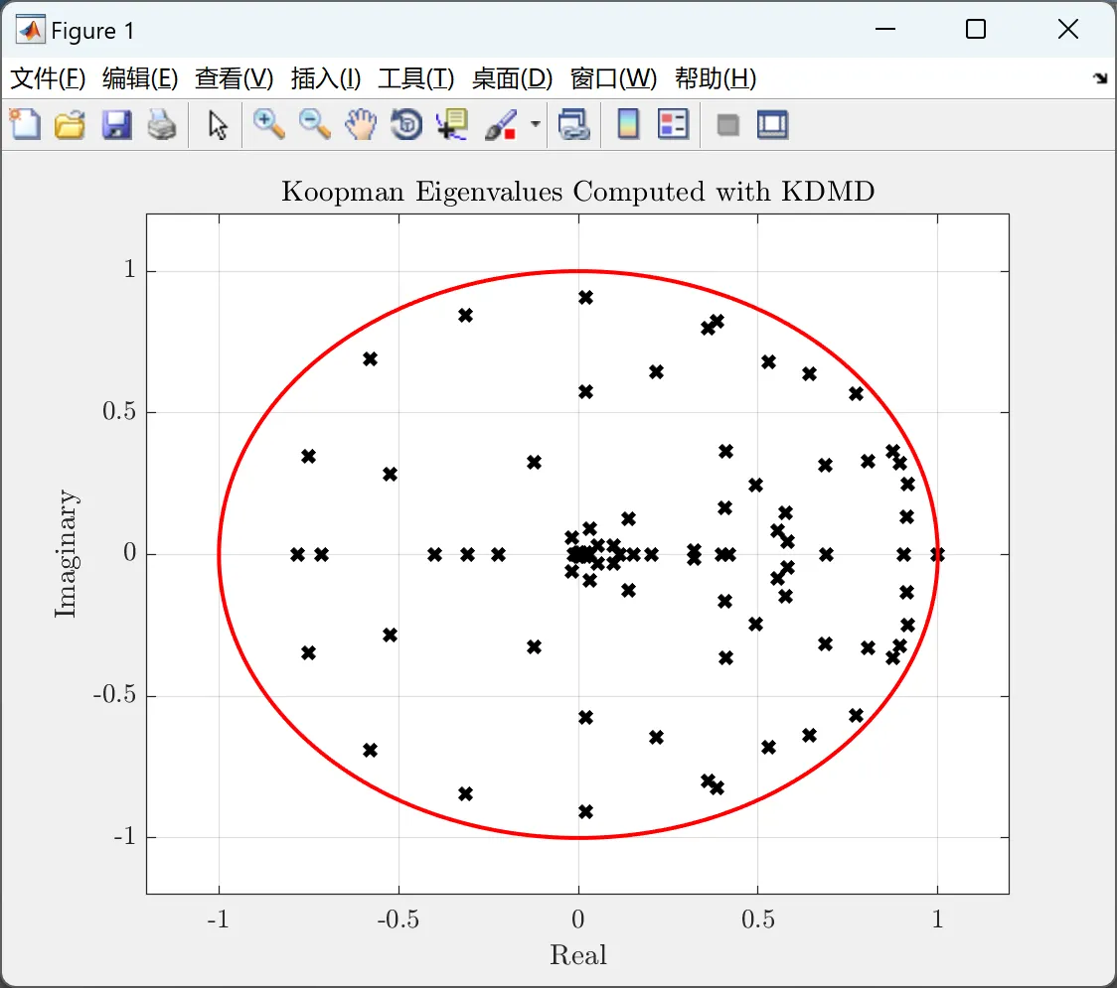Viewport: 1117px width, 988px height.
Task: Open the brush color dropdown arrow
Action: 535,124
